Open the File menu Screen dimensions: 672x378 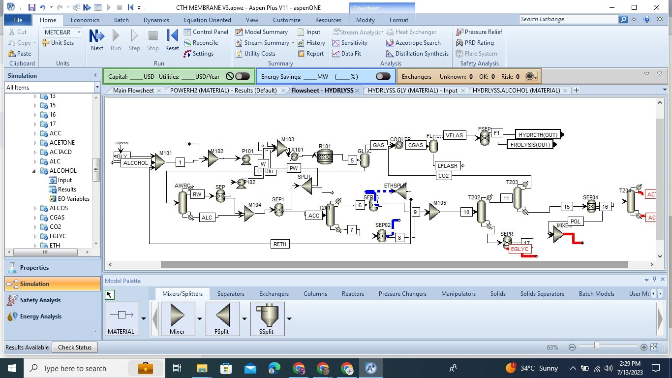[x=18, y=20]
